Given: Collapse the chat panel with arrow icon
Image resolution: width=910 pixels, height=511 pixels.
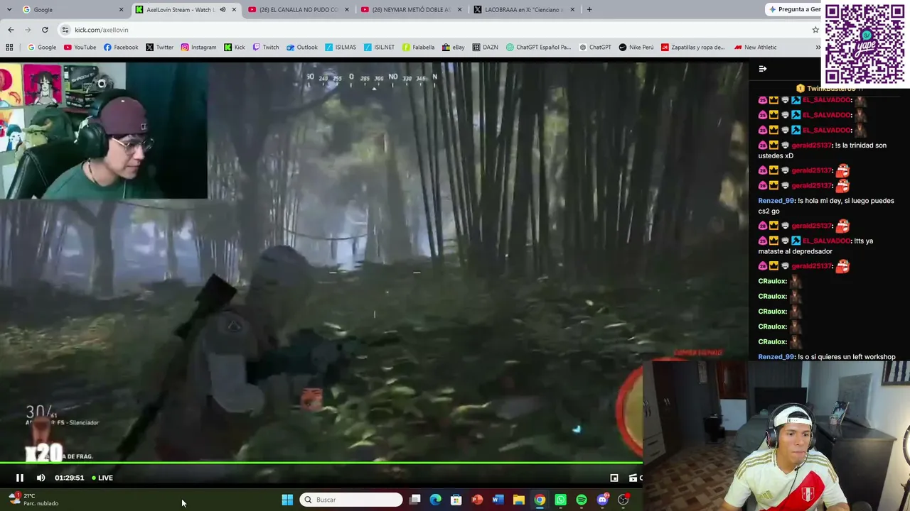Looking at the screenshot, I should [762, 69].
